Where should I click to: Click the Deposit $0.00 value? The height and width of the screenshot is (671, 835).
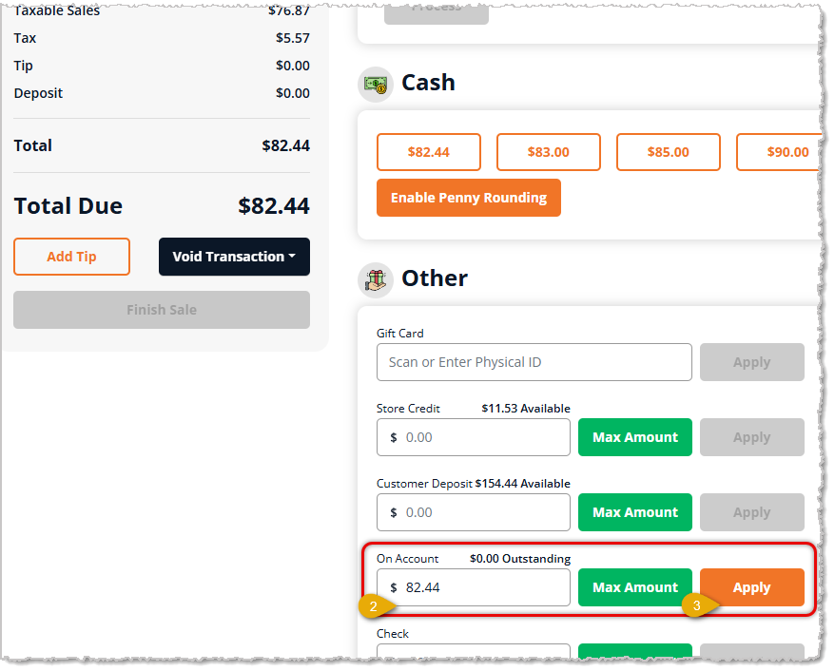tap(292, 94)
